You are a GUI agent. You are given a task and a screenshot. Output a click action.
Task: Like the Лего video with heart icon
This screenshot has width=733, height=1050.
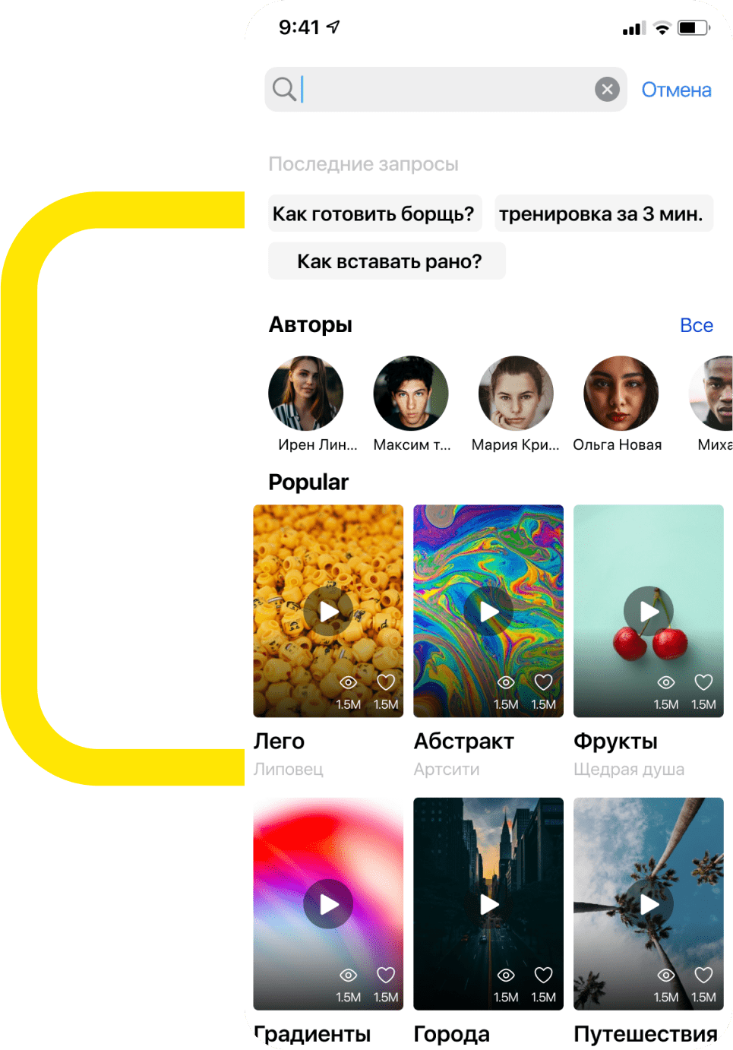pyautogui.click(x=386, y=682)
